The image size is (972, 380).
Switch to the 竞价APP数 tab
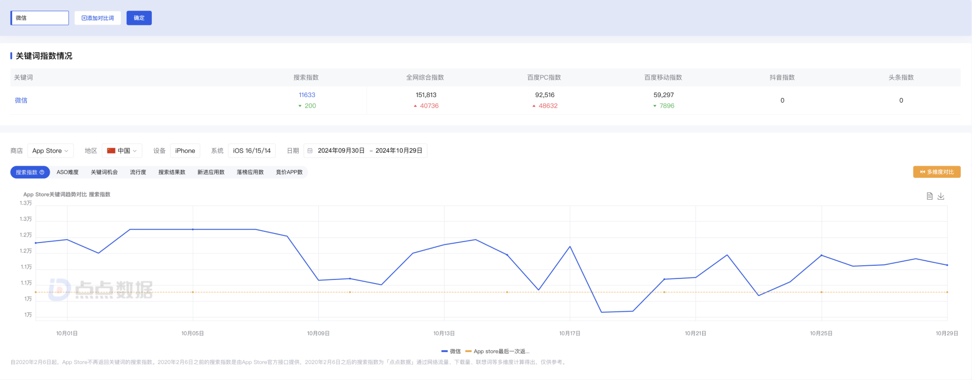289,172
